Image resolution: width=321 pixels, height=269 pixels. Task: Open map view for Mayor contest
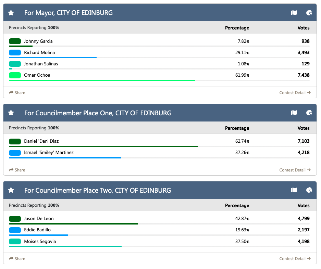tap(294, 13)
